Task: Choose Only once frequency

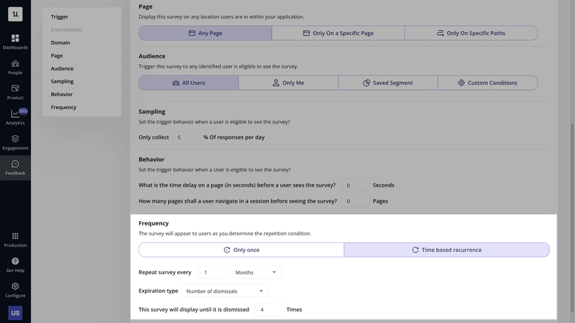Action: tap(241, 250)
